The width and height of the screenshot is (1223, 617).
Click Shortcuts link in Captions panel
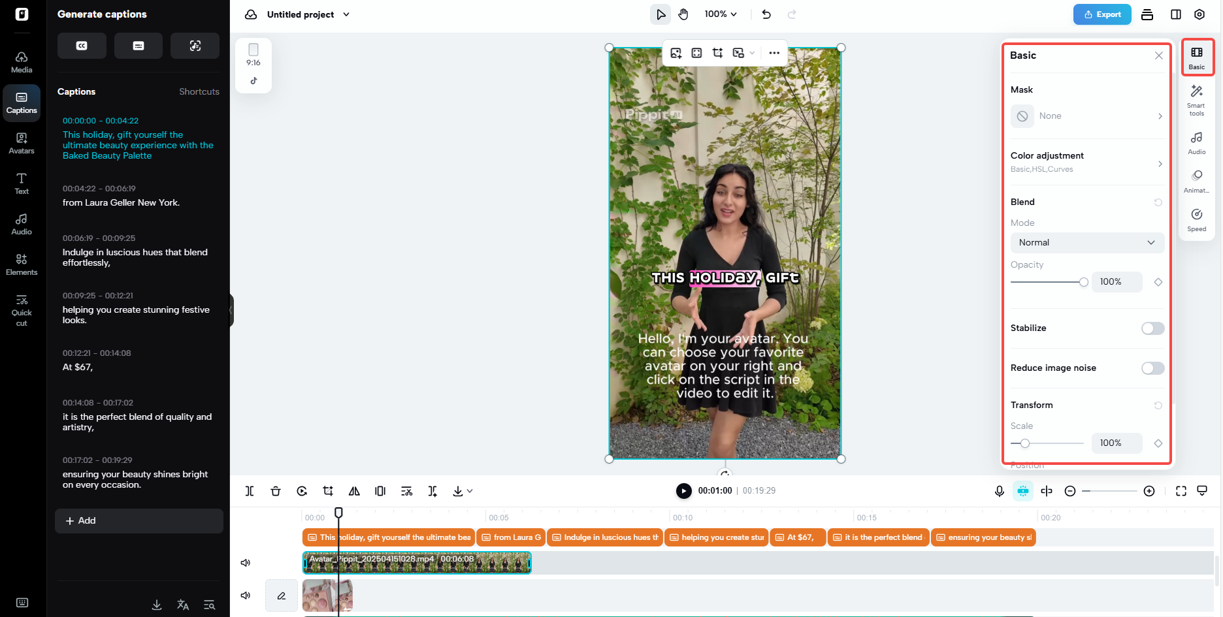199,91
